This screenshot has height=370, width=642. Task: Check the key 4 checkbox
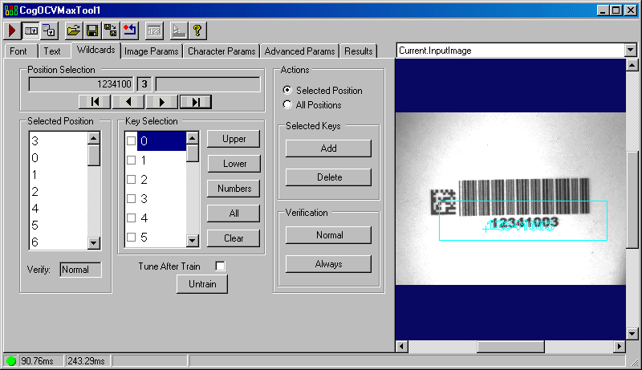(x=131, y=218)
